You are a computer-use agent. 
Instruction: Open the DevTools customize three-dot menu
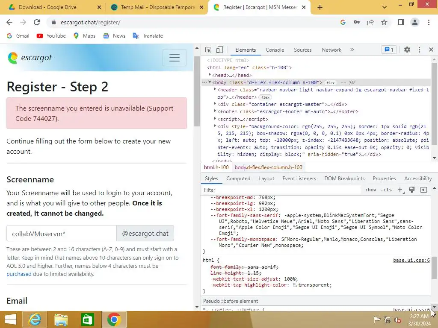pos(419,50)
